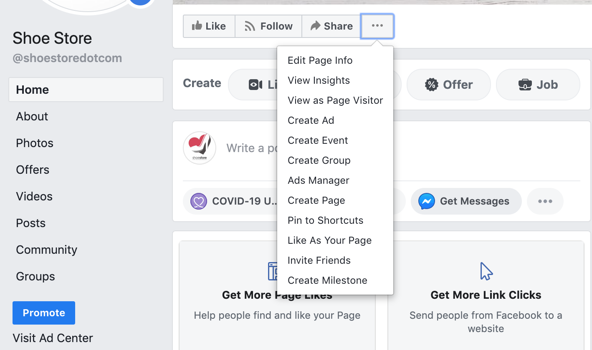The height and width of the screenshot is (350, 592).
Task: Click the Get Messages button
Action: coord(466,201)
